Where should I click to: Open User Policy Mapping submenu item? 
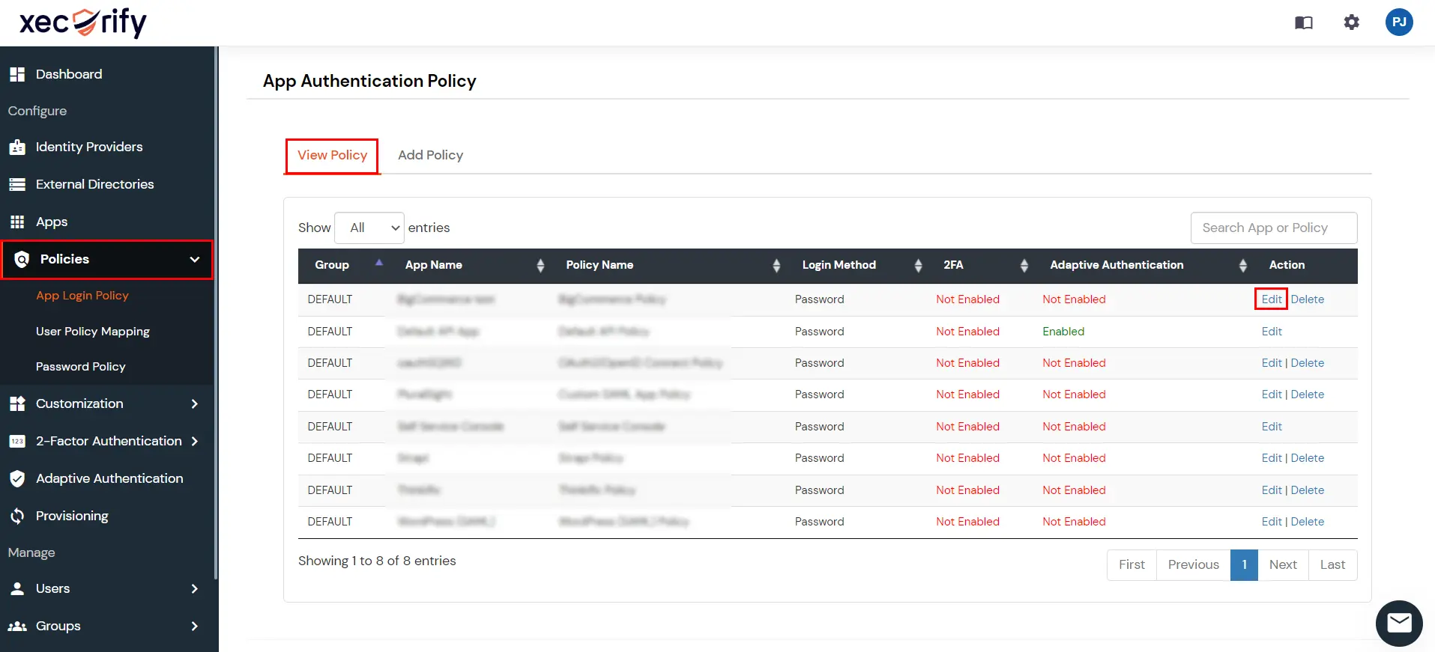(x=93, y=331)
